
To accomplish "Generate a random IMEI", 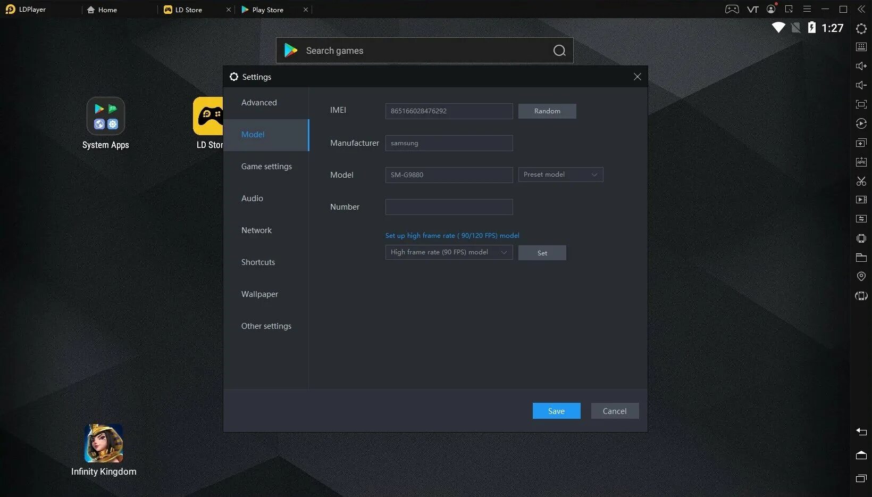I will (547, 111).
